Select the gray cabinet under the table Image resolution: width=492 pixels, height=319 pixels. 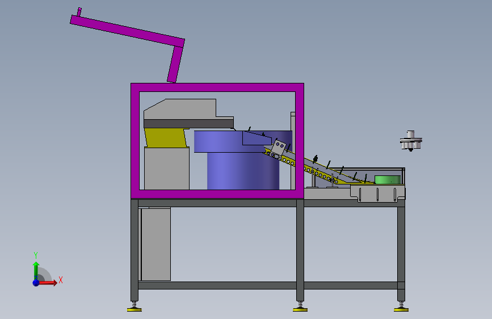point(155,244)
